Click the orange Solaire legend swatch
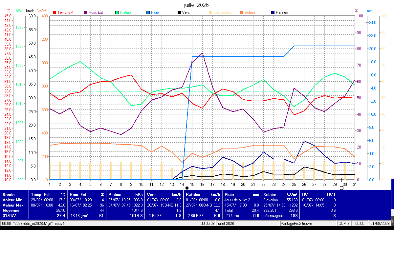The width and height of the screenshot is (394, 258). (x=242, y=12)
